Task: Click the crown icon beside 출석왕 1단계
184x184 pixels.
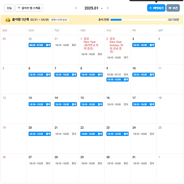Action: tap(8, 20)
